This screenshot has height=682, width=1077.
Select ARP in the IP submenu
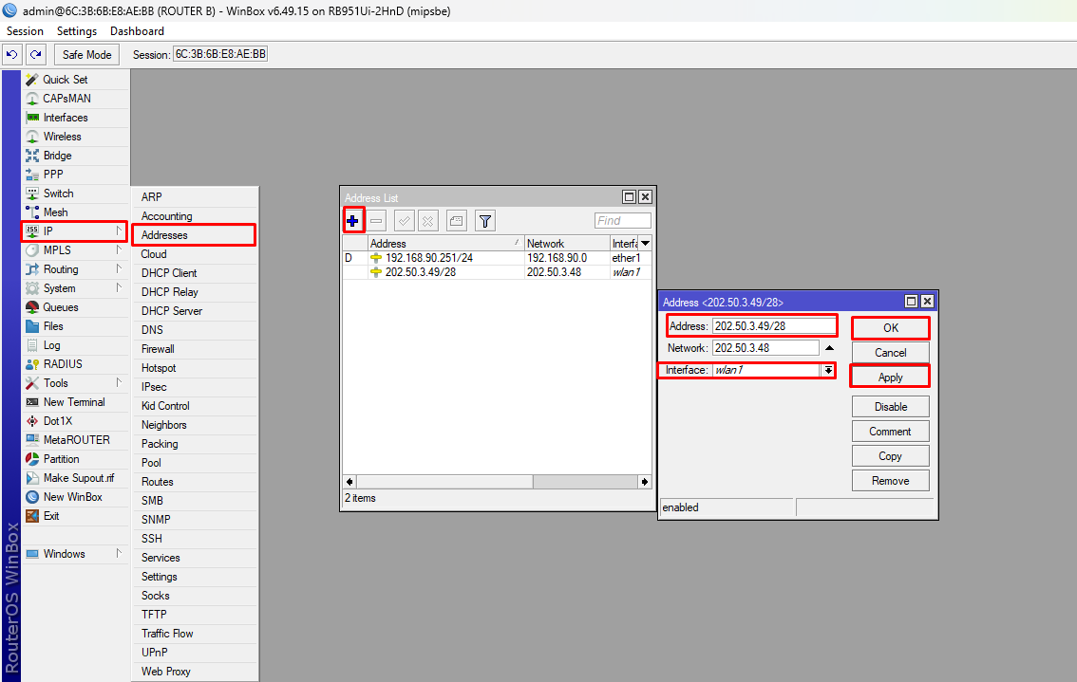pyautogui.click(x=195, y=197)
